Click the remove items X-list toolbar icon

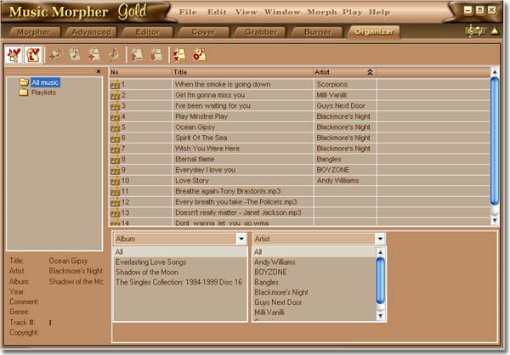point(179,54)
